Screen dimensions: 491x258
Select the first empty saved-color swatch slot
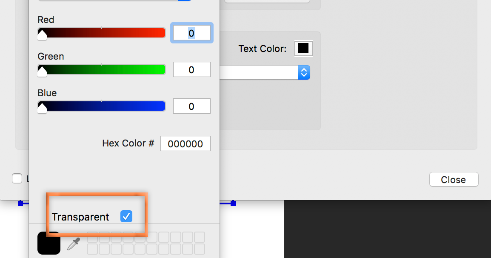click(92, 237)
